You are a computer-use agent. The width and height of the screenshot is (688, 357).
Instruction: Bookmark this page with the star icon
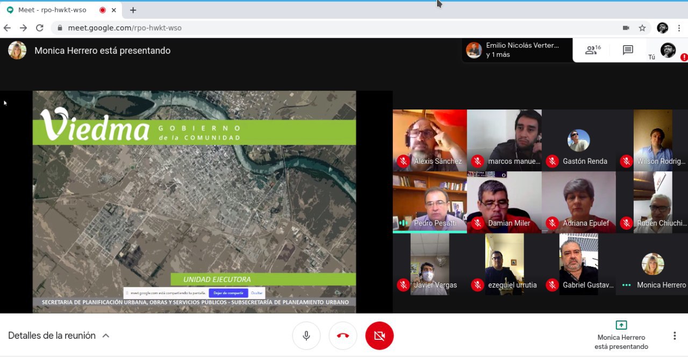[642, 28]
